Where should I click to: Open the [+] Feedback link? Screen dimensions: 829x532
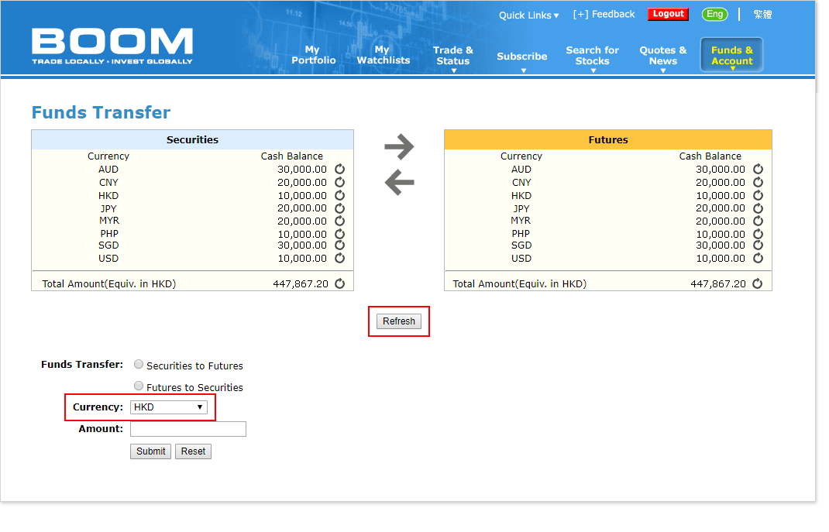click(x=604, y=14)
